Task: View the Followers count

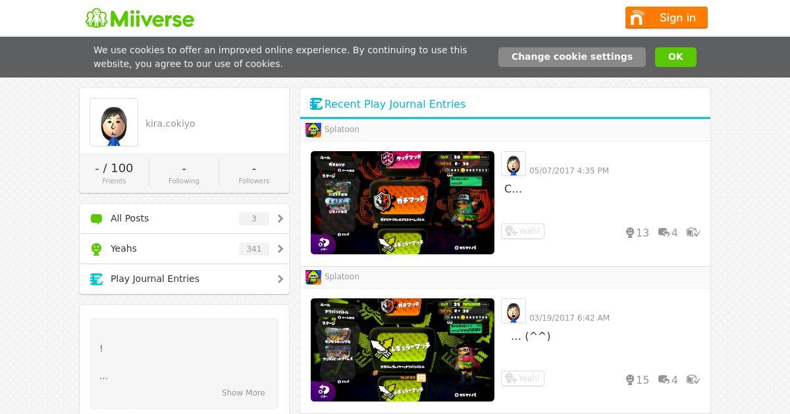Action: tap(254, 173)
